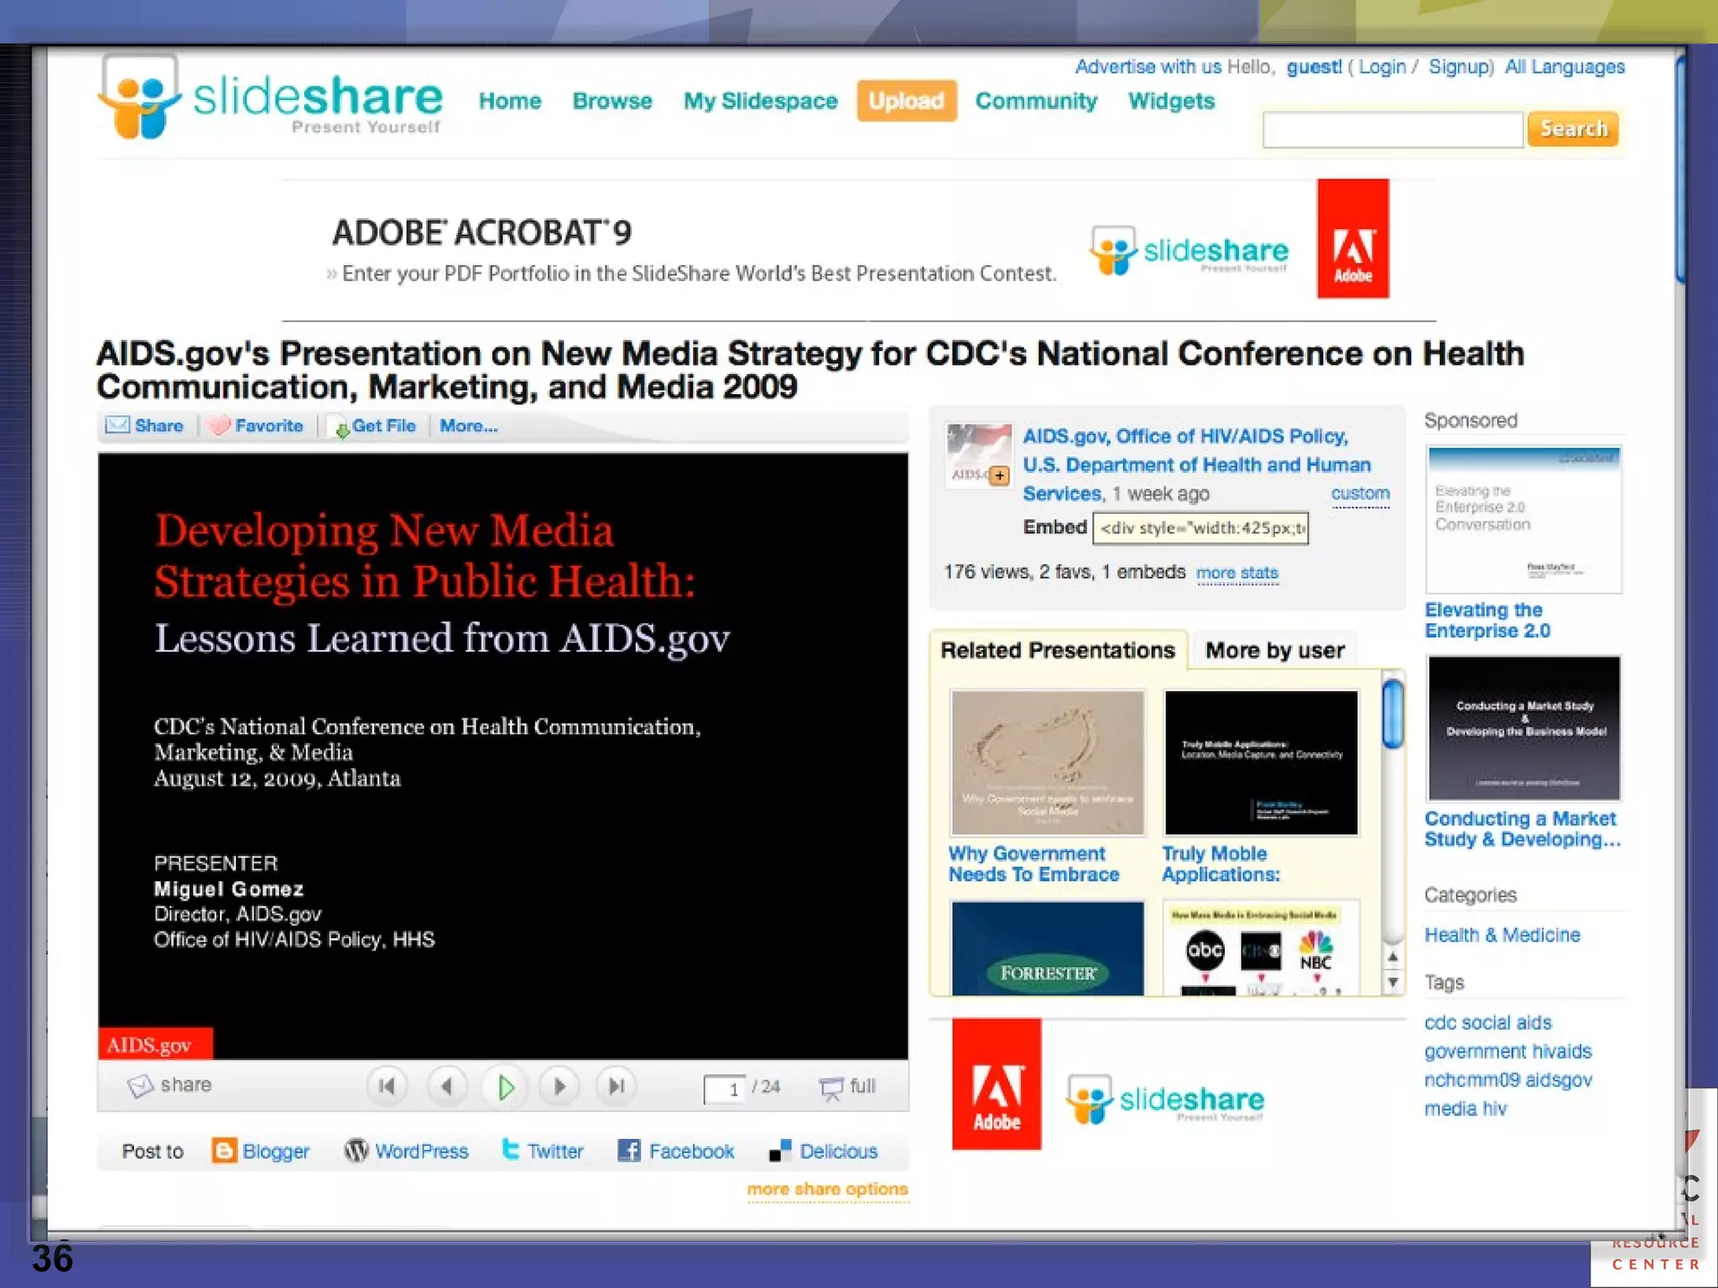Post to Facebook icon link
The width and height of the screenshot is (1718, 1288).
pyautogui.click(x=629, y=1150)
